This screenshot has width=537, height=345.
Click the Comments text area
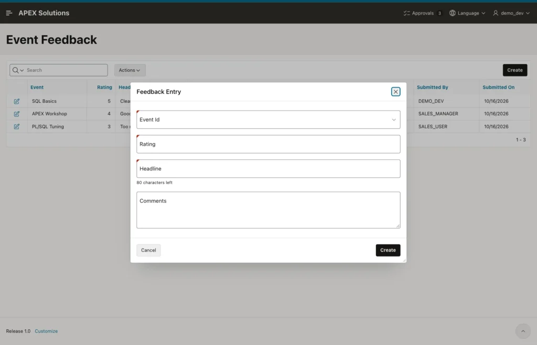click(268, 210)
